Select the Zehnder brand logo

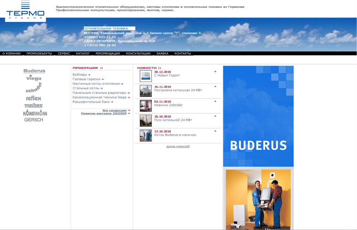tap(34, 88)
